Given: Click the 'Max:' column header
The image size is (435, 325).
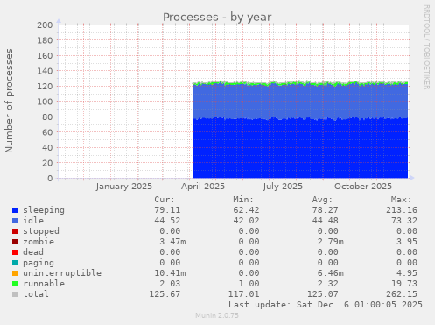Looking at the screenshot, I should point(402,200).
